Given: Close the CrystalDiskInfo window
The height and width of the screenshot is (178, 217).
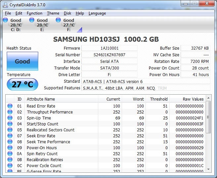Looking at the screenshot, I should tap(207, 4).
